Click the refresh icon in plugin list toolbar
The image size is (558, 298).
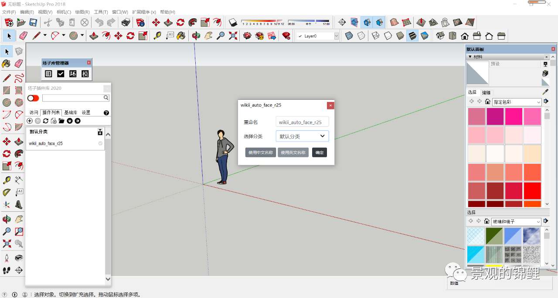point(45,121)
